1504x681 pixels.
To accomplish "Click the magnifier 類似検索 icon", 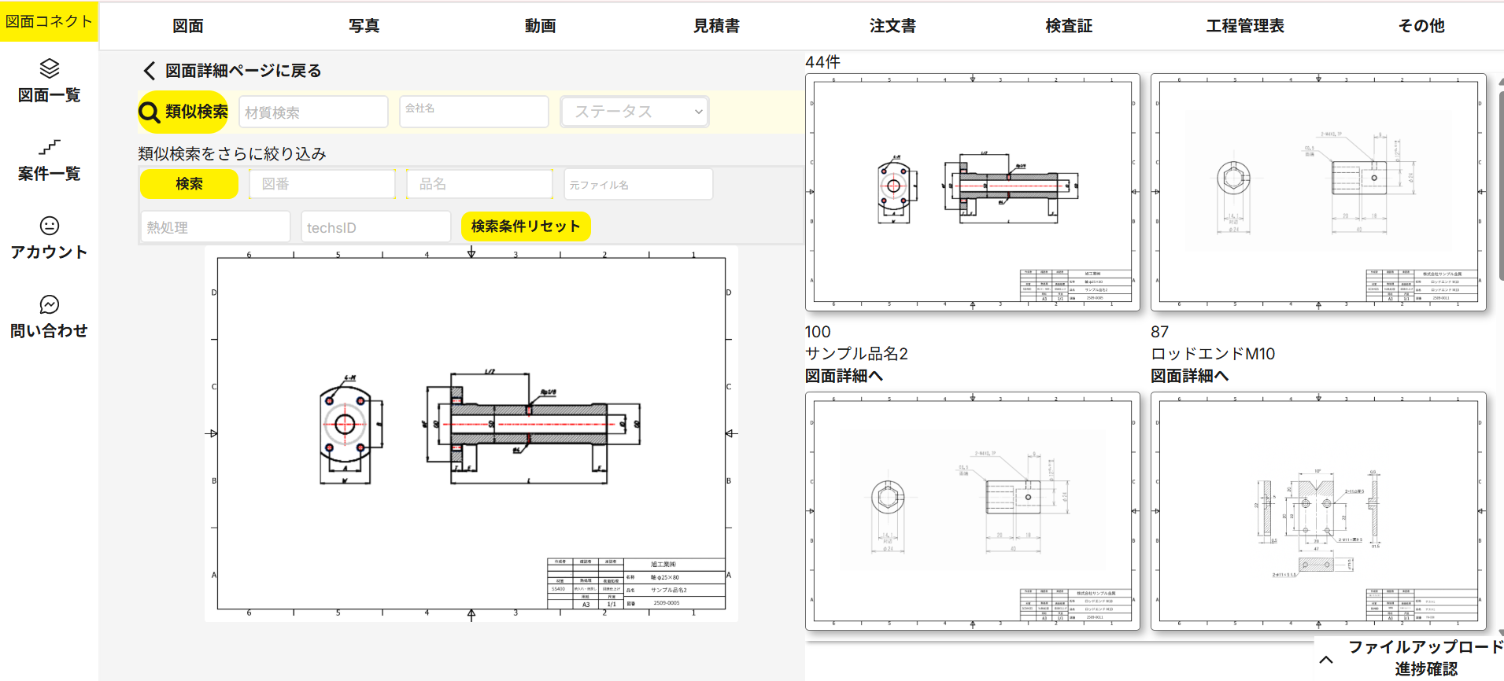I will click(150, 112).
